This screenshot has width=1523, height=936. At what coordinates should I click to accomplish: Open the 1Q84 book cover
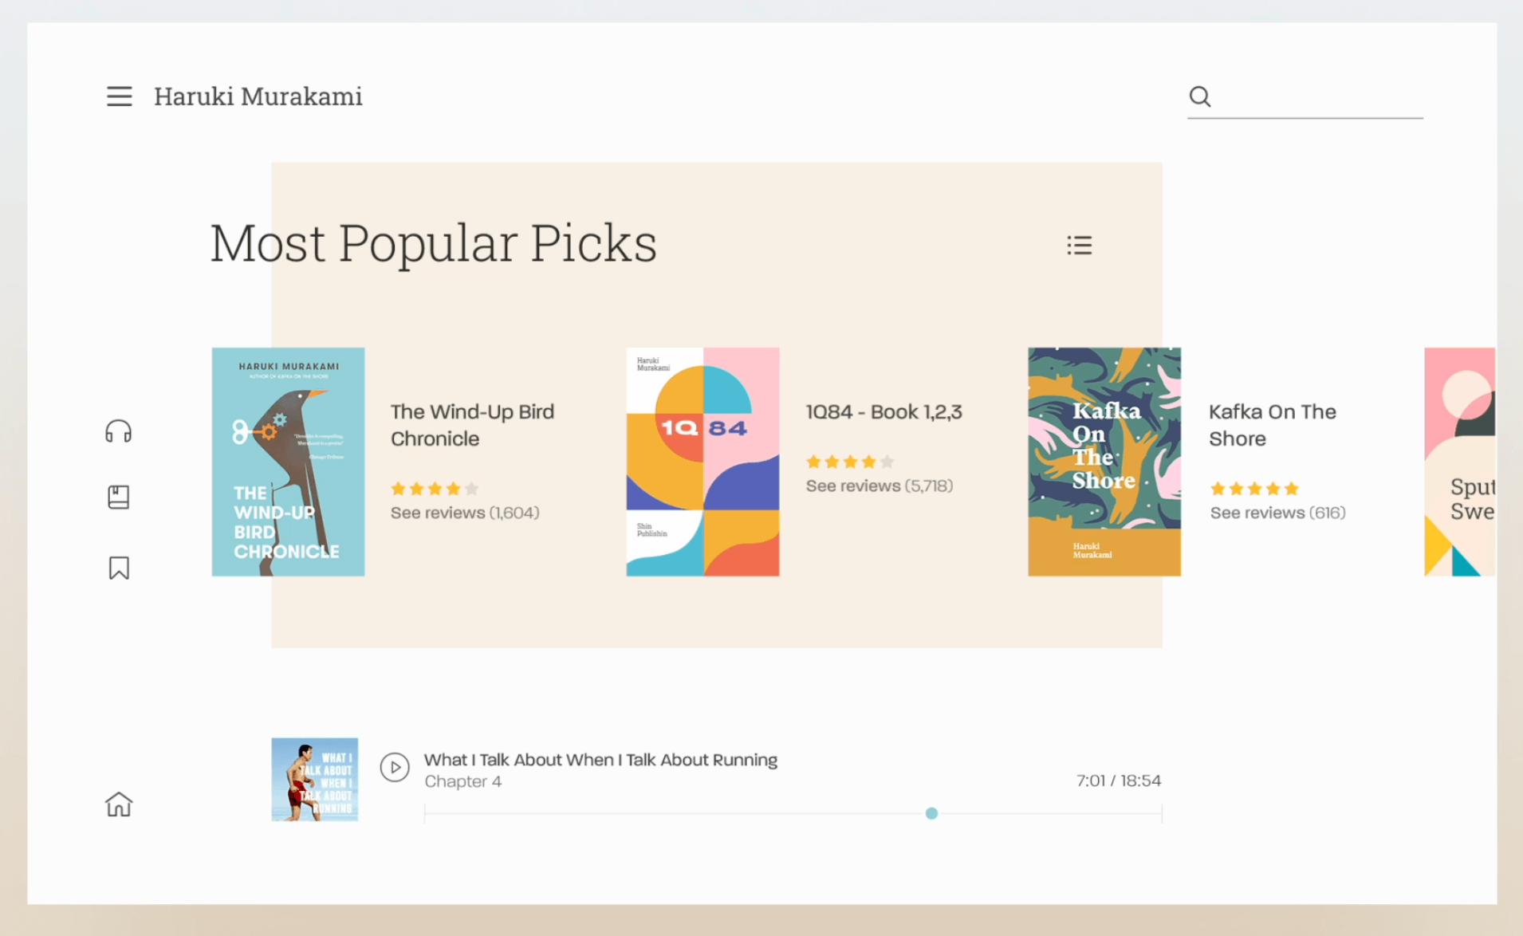click(x=702, y=462)
